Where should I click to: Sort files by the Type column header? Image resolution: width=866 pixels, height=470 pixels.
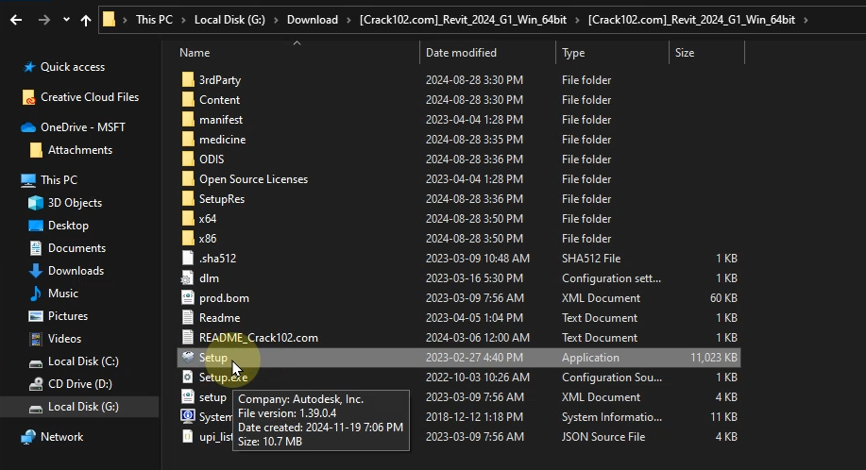tap(573, 53)
